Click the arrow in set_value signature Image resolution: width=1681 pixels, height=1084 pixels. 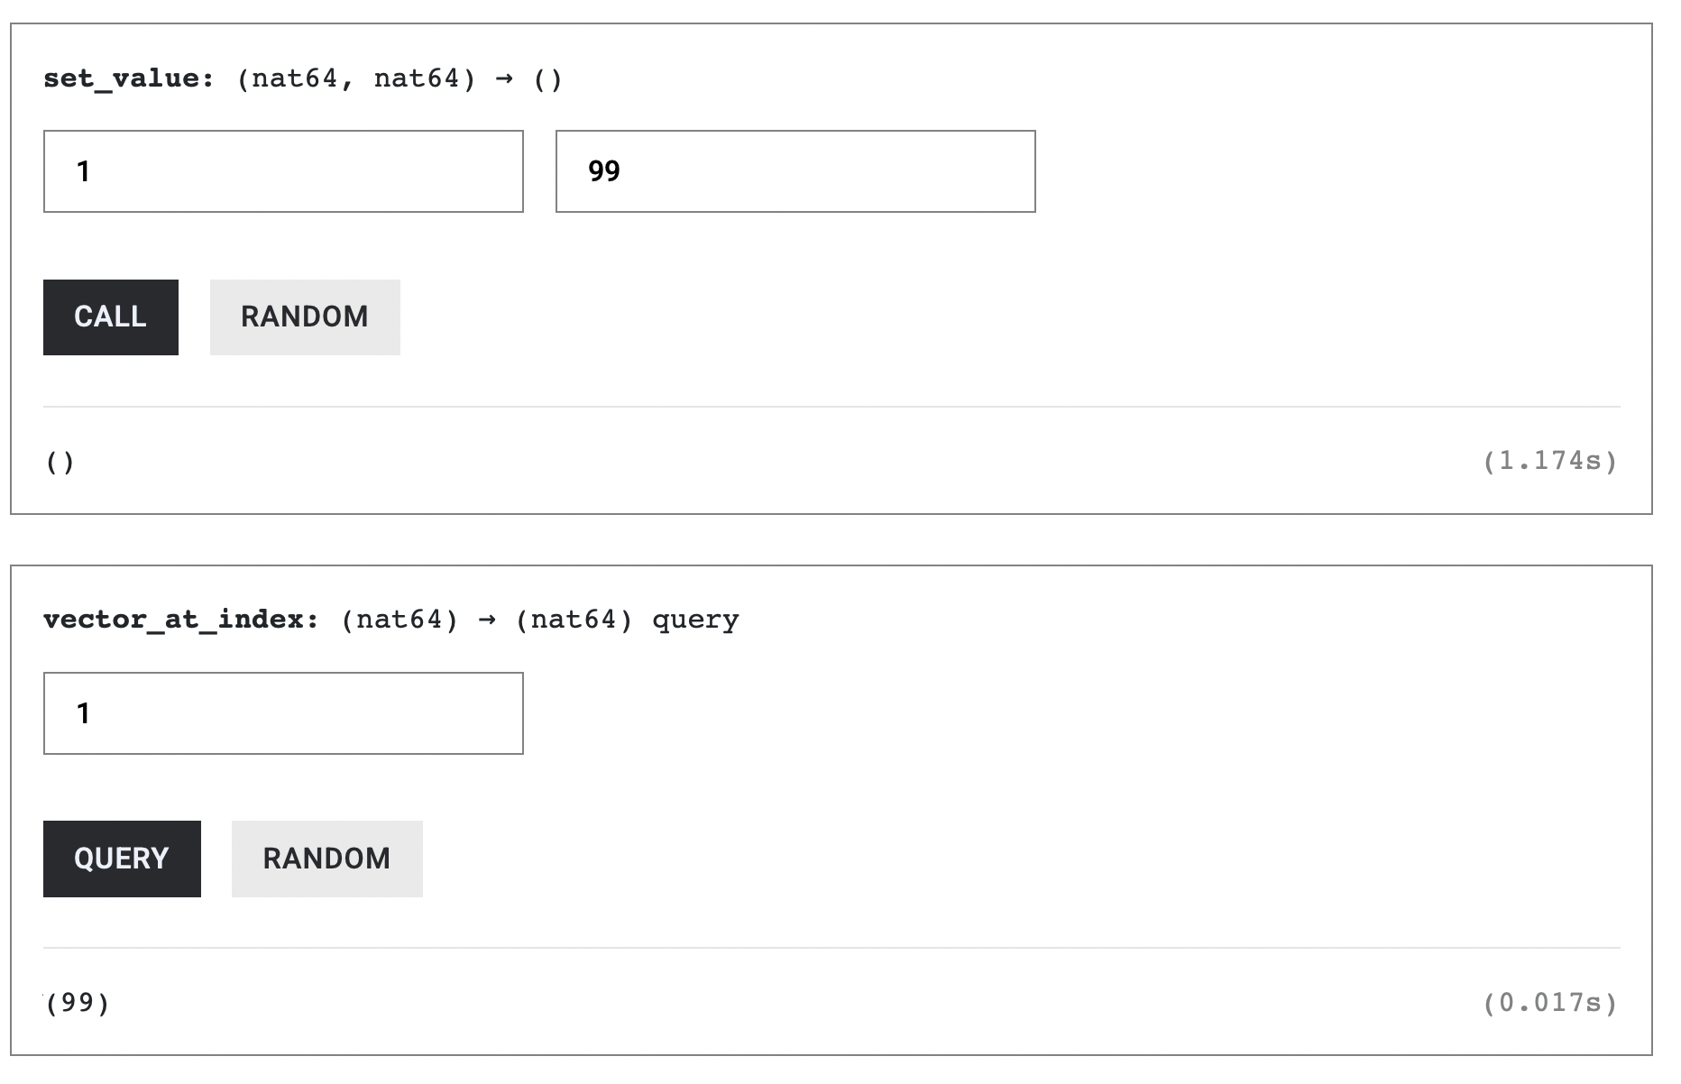pos(504,78)
